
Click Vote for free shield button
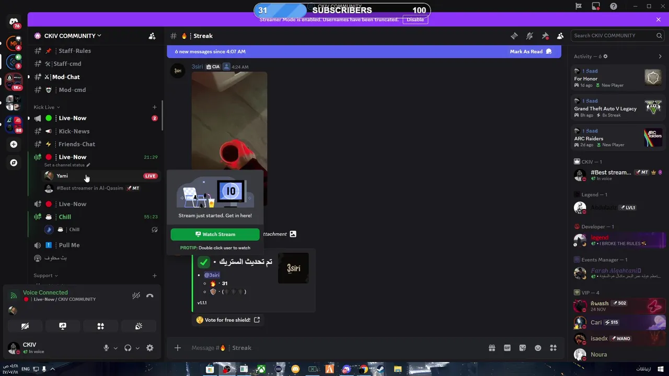tap(228, 320)
